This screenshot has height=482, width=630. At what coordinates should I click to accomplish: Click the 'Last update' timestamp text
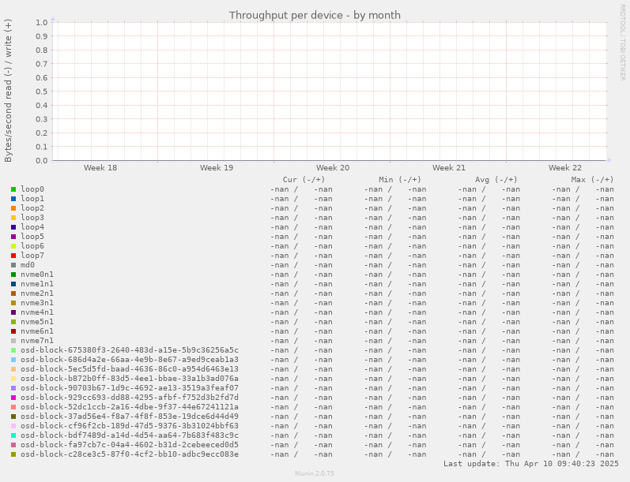[530, 464]
